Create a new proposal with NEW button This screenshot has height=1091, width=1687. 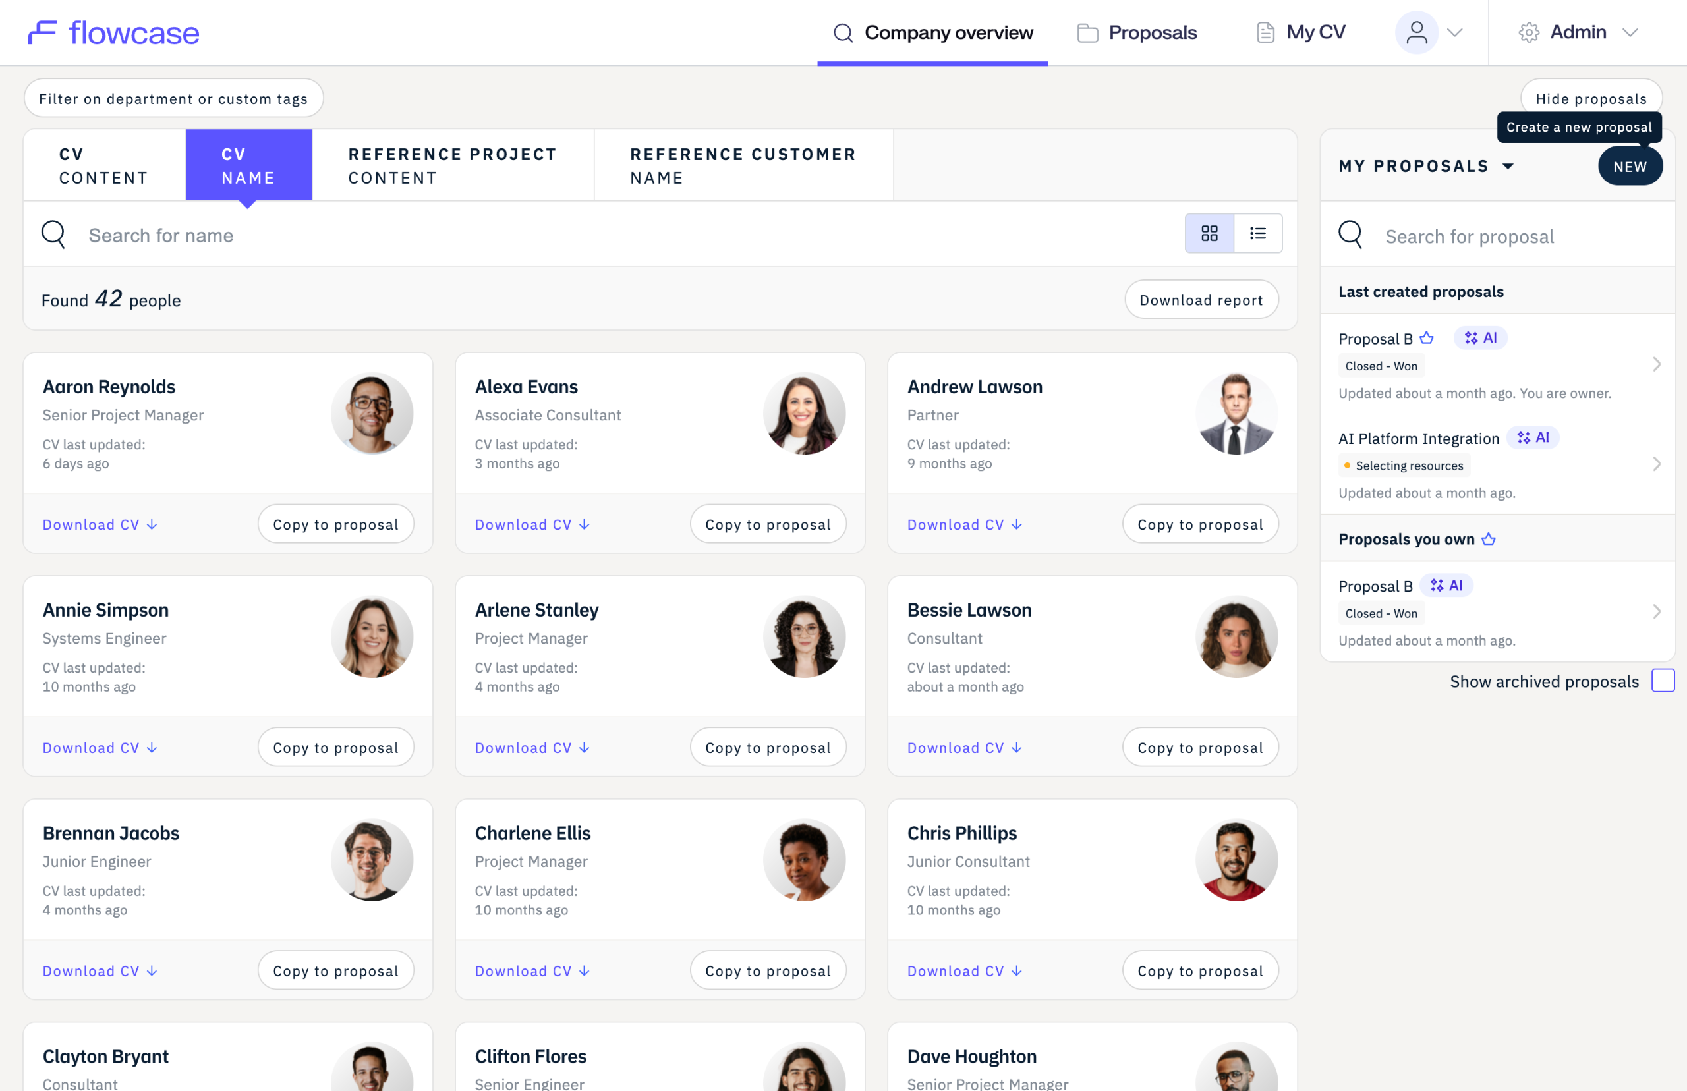click(1630, 167)
